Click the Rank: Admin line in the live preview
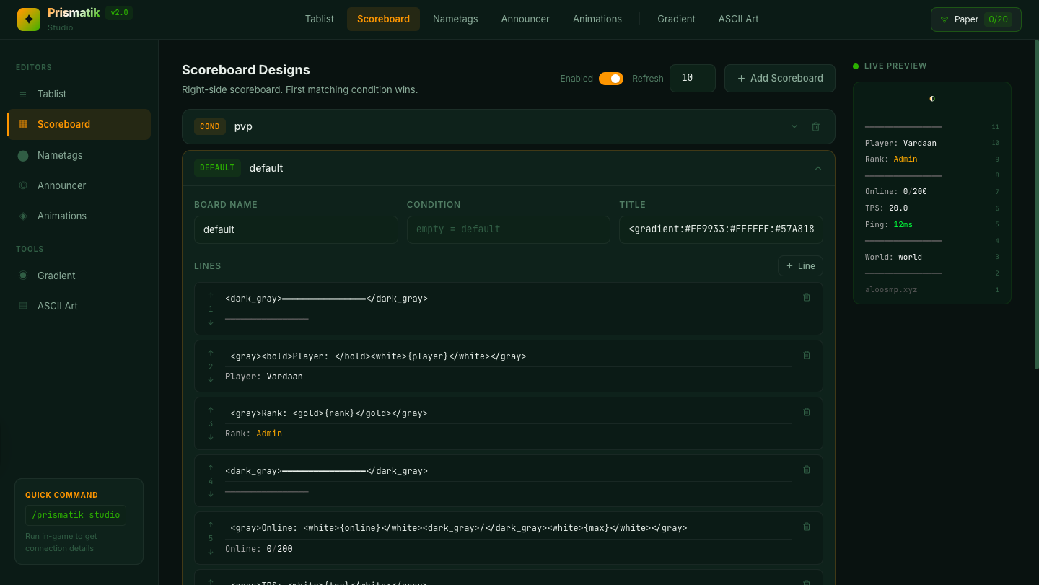This screenshot has height=585, width=1039. (x=932, y=159)
